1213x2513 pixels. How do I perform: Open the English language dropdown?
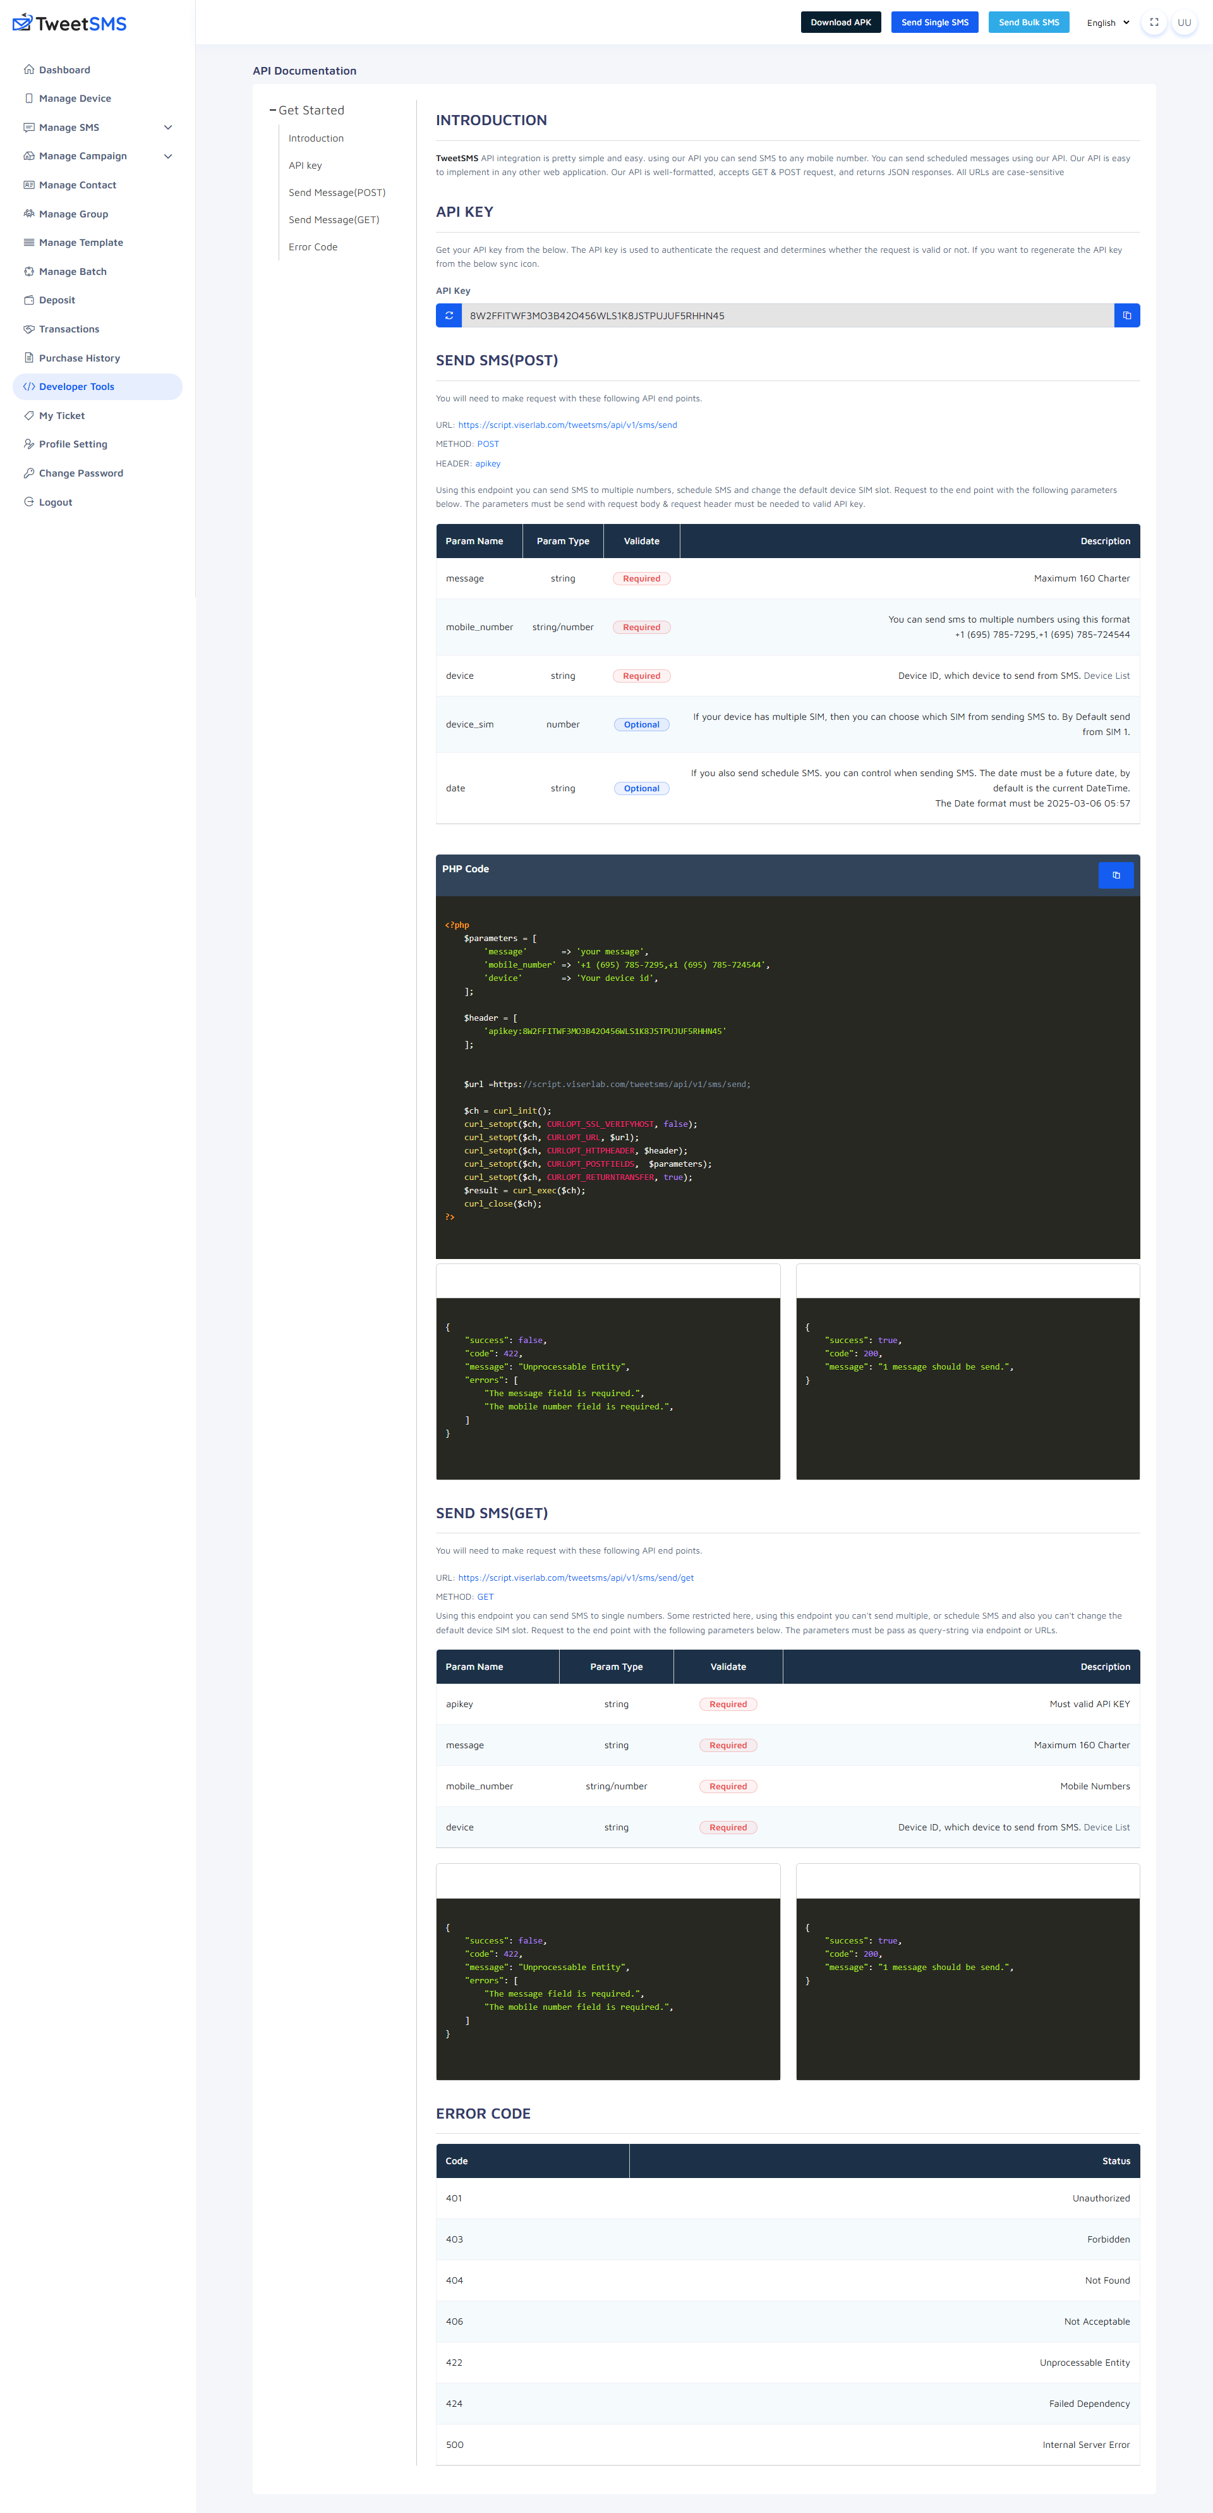click(1107, 23)
